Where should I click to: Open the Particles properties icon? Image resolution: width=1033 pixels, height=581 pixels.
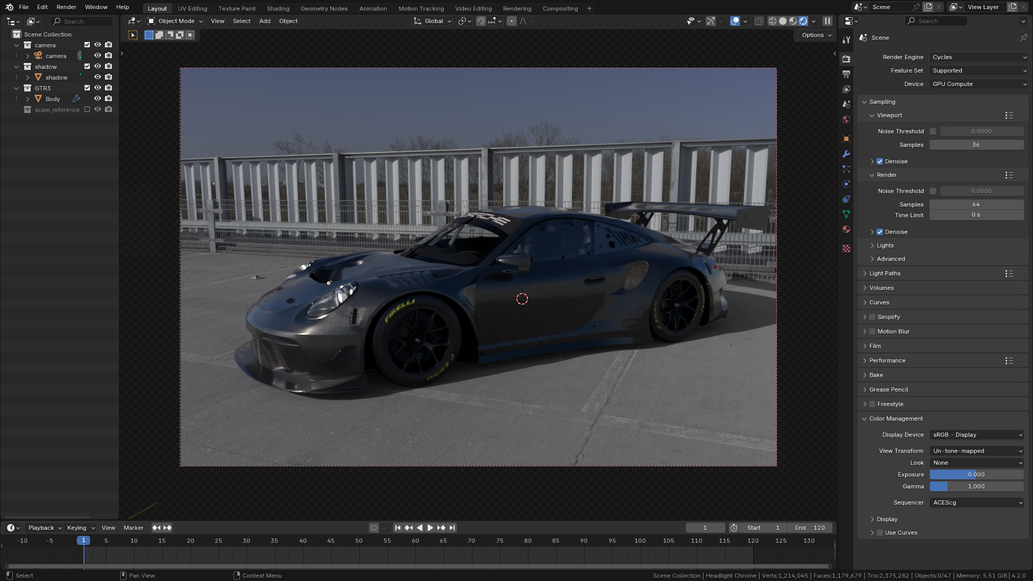coord(846,169)
